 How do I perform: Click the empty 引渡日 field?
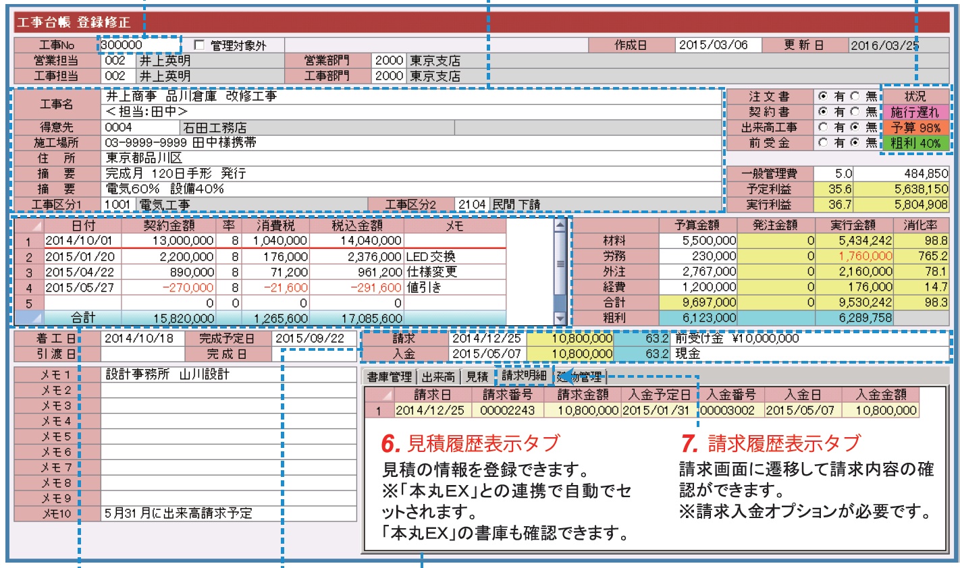143,354
